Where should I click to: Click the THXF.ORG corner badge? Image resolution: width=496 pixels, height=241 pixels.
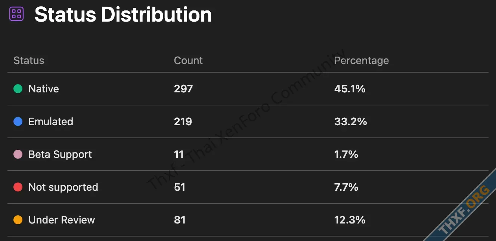point(464,211)
